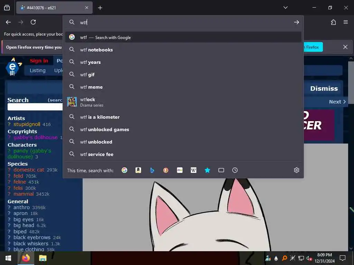The height and width of the screenshot is (265, 354).
Task: Open the domestic cat tag
Action: click(x=29, y=170)
